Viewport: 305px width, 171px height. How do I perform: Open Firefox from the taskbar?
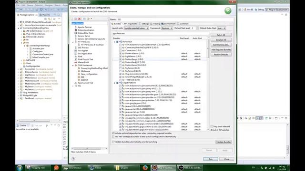pos(145,168)
